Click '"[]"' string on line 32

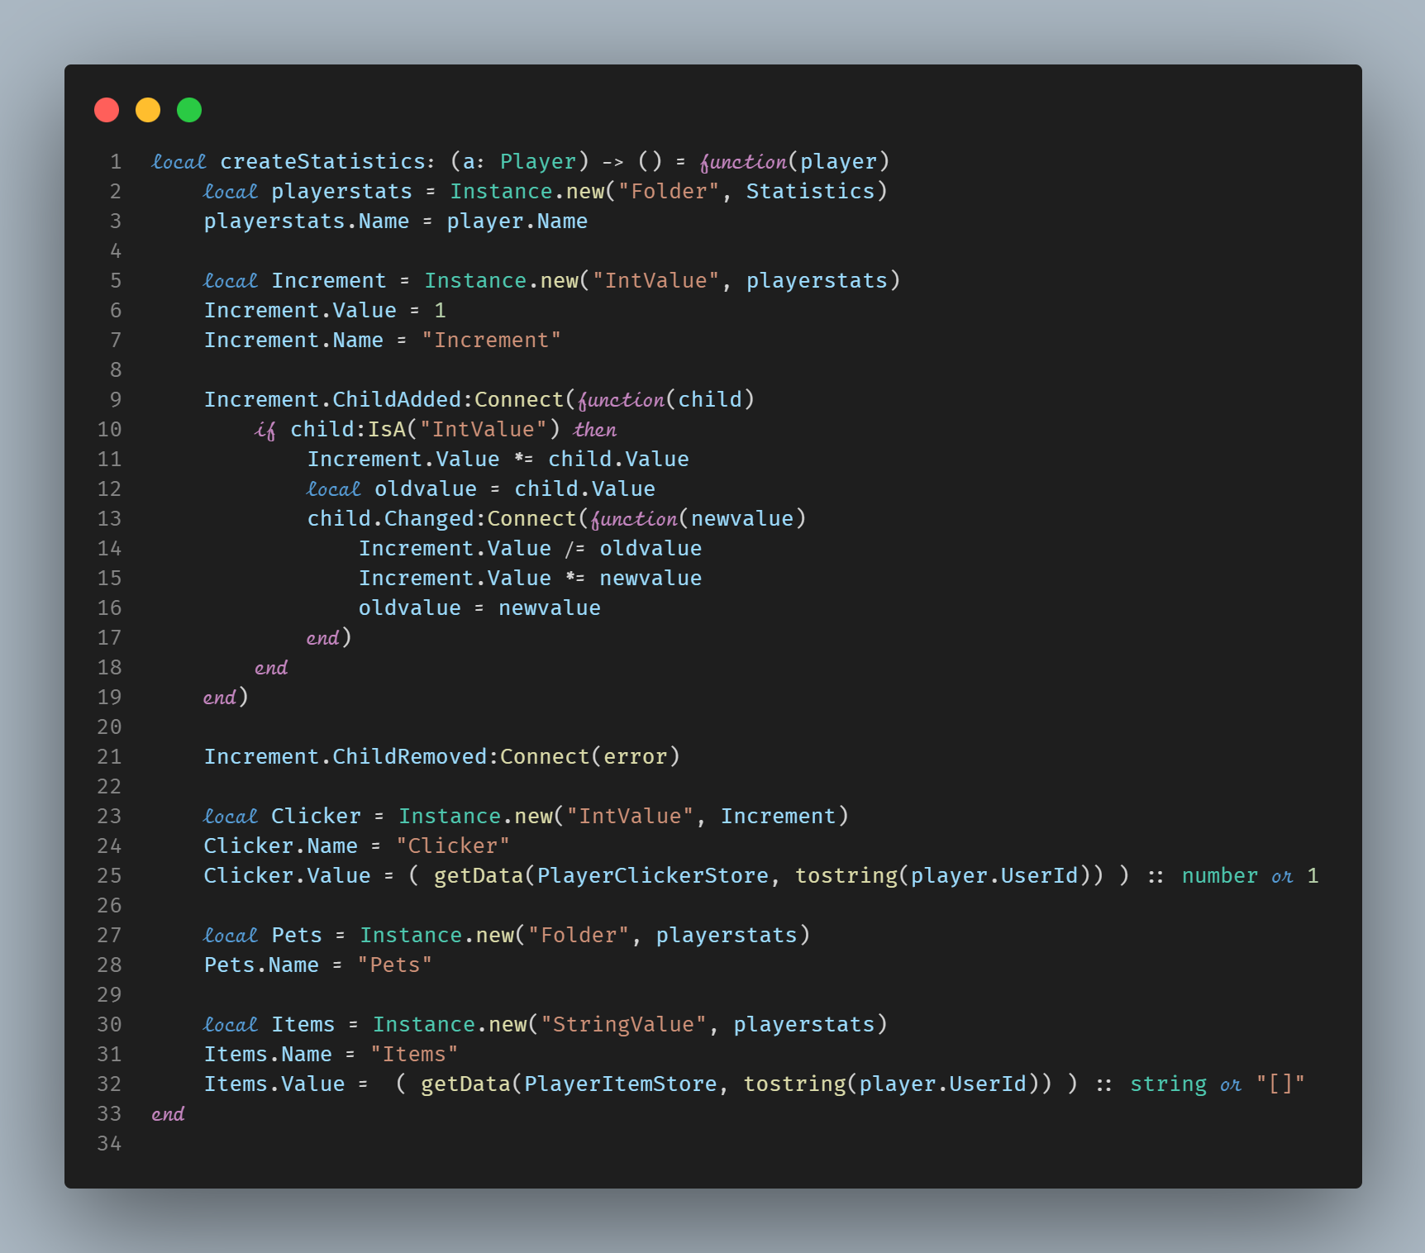coord(1280,1084)
